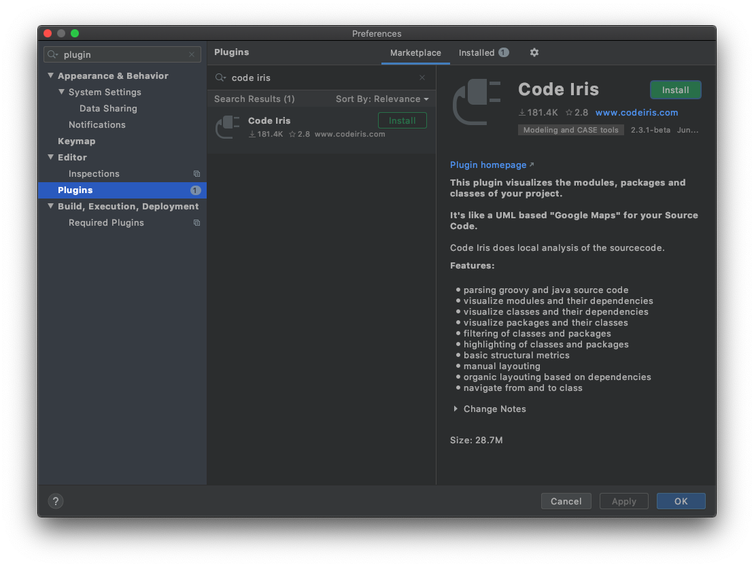Install Code Iris from the details pane

[675, 90]
